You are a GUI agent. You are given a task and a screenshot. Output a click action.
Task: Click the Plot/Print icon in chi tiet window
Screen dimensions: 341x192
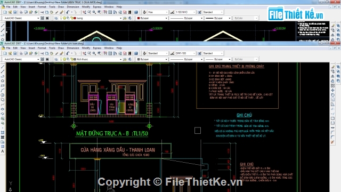pyautogui.click(x=21, y=53)
